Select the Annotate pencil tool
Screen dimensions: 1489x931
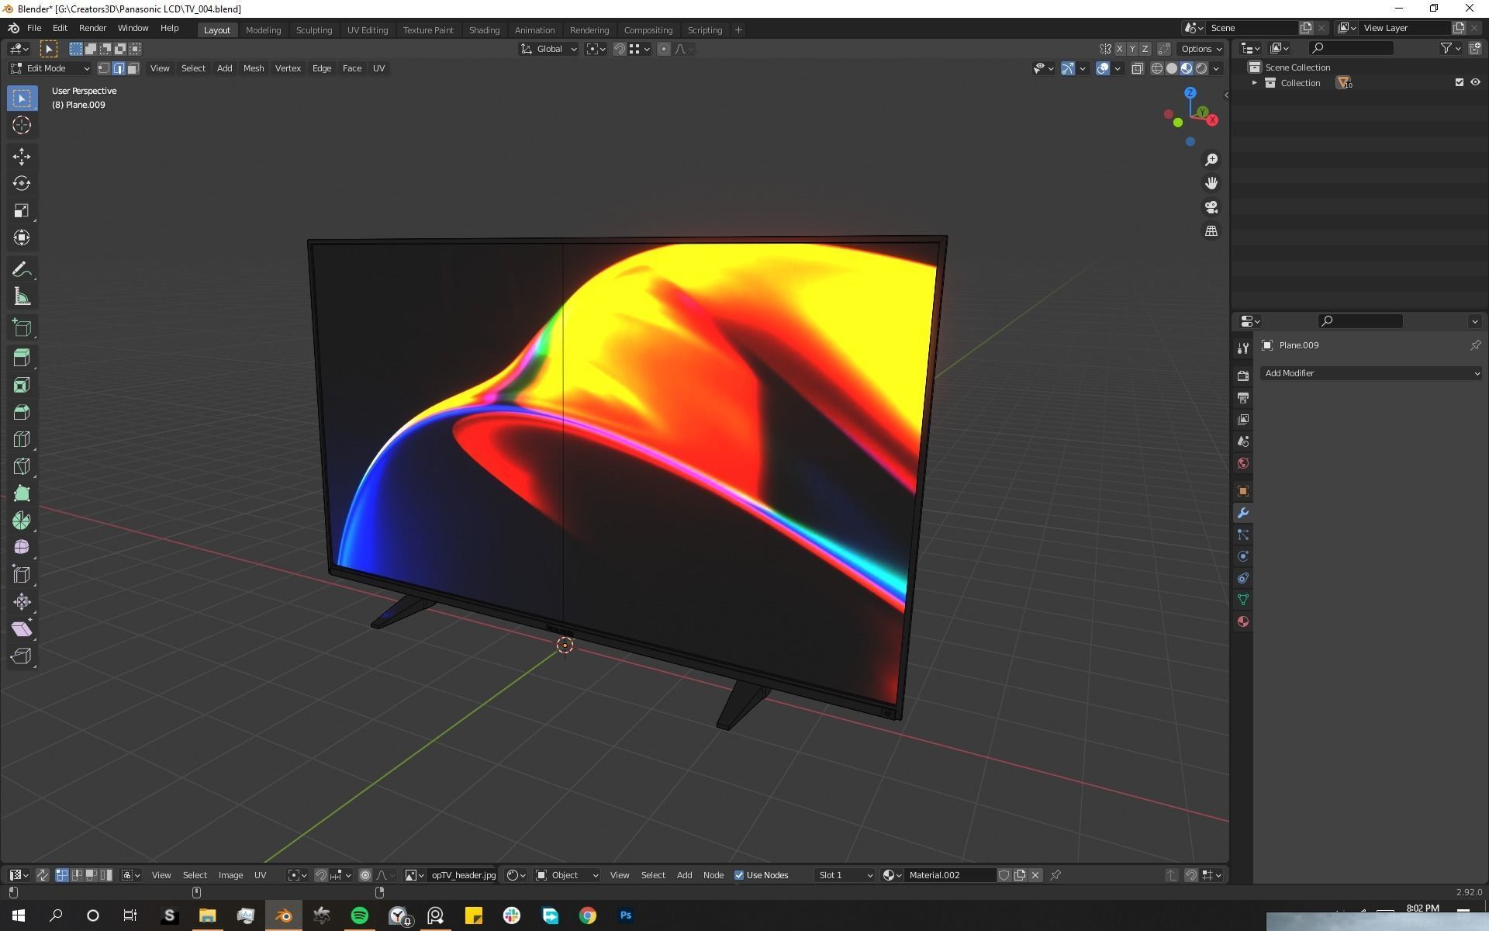(22, 269)
